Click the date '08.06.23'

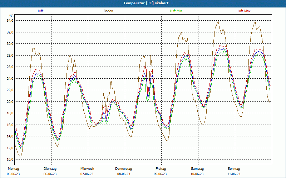coord(124,174)
